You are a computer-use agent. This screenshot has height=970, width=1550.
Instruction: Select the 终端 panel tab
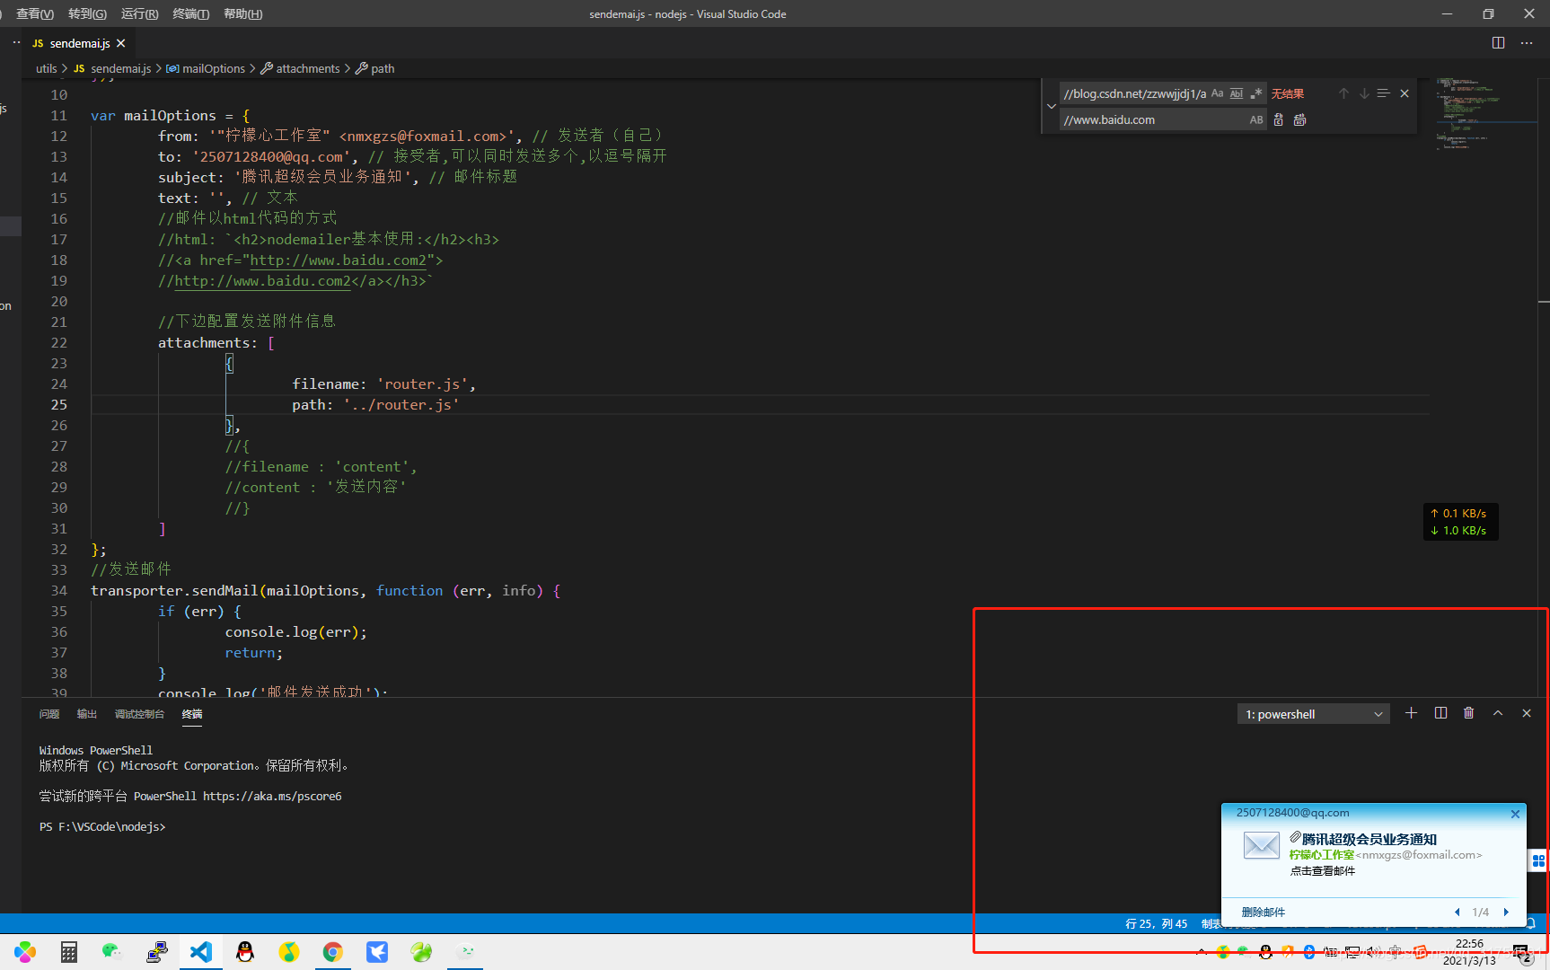(x=192, y=714)
